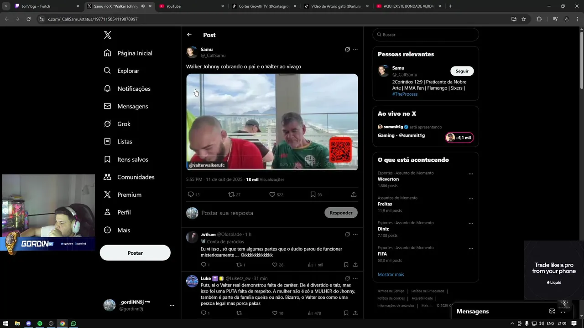Click the Grok icon on Samu's post
The width and height of the screenshot is (584, 328).
[x=347, y=49]
